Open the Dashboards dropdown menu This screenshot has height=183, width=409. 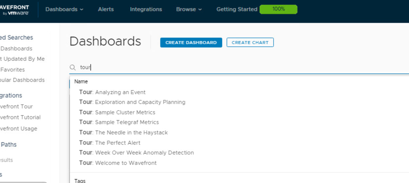point(64,9)
